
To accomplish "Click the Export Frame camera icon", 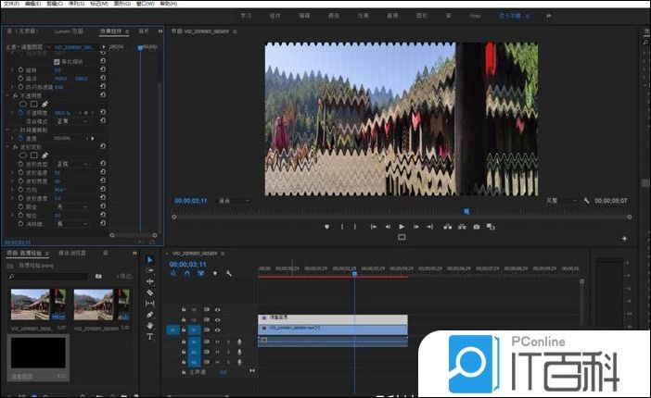I will click(477, 227).
